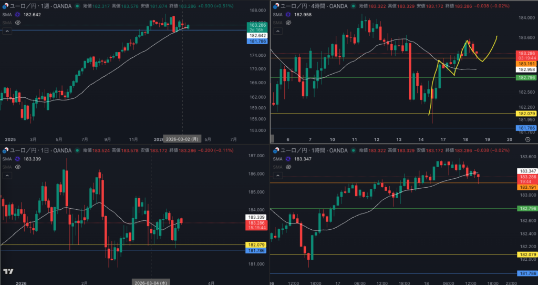The image size is (538, 285).
Task: Click the green market status dot on weekly chart
Action: [x=78, y=6]
